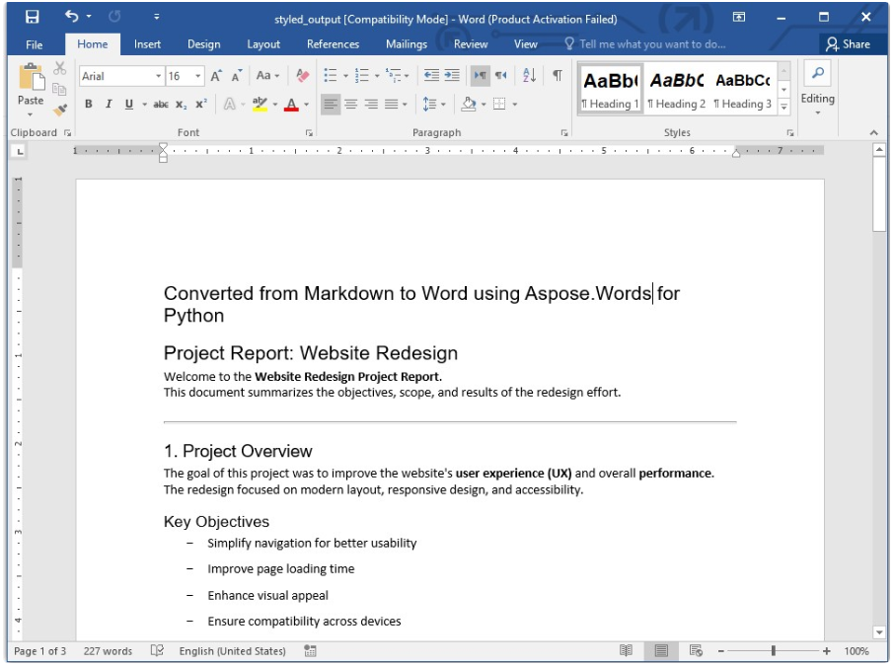Screen dimensions: 895x666
Task: Open the References ribbon tab
Action: point(333,44)
